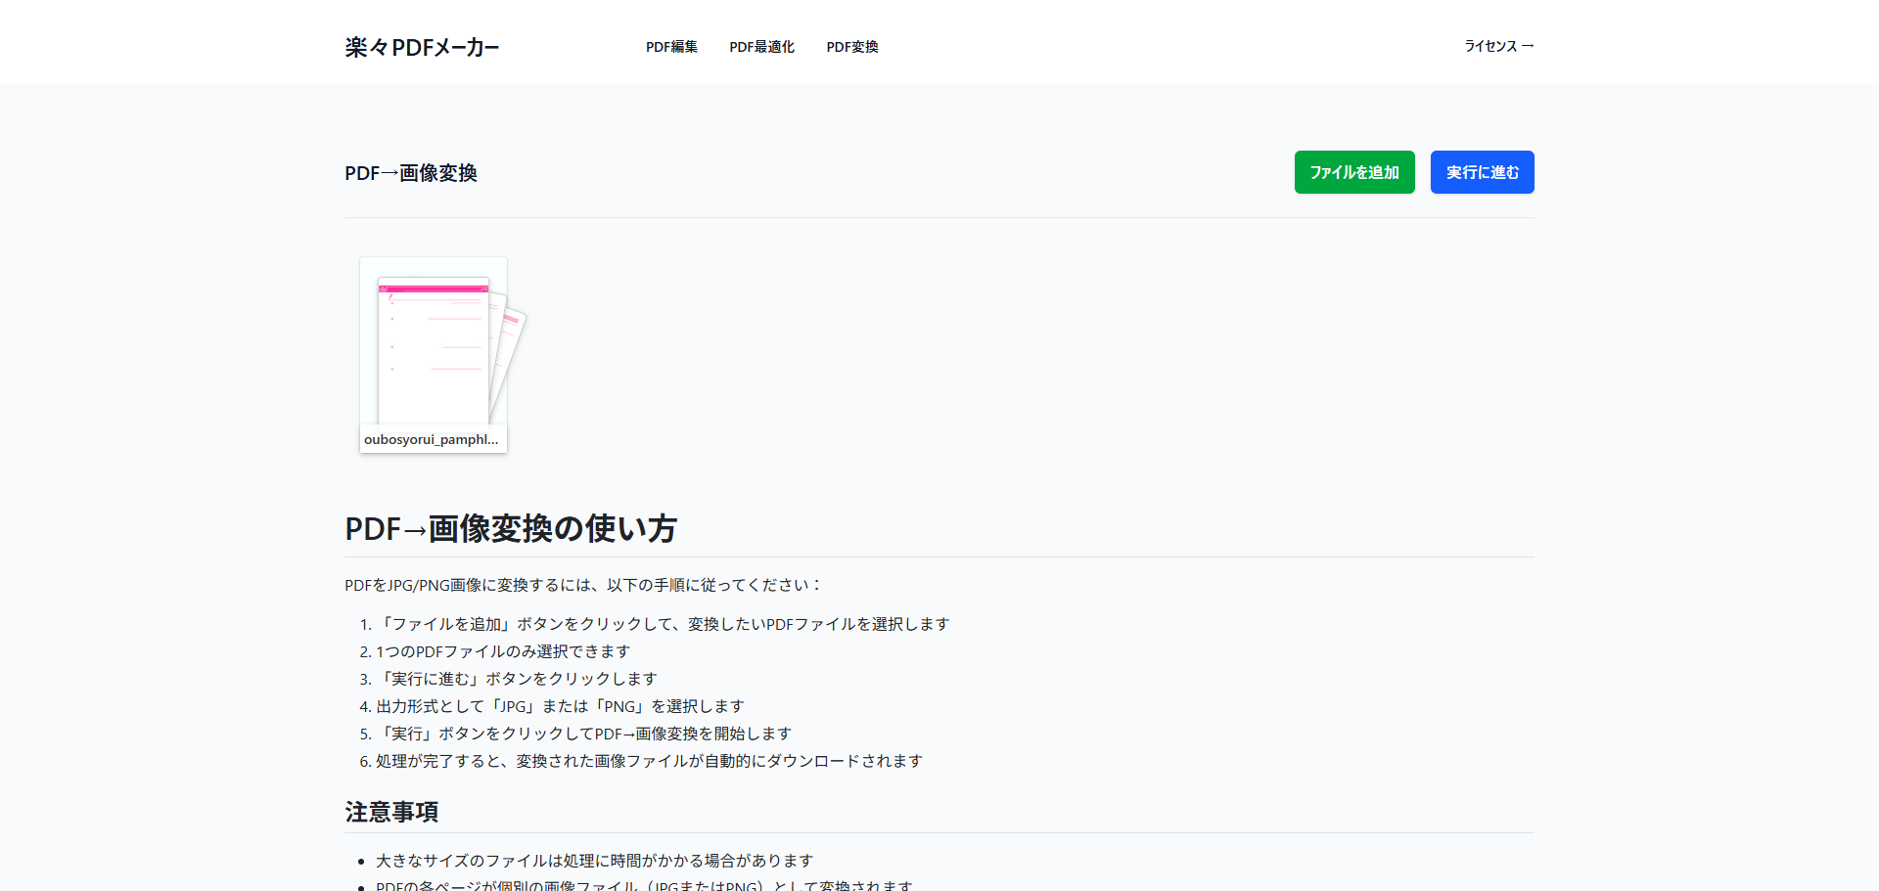Click step 5 text about 実行 button

coord(583,734)
